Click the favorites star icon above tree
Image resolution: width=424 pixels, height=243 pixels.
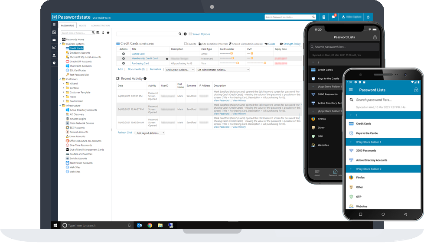(x=108, y=33)
